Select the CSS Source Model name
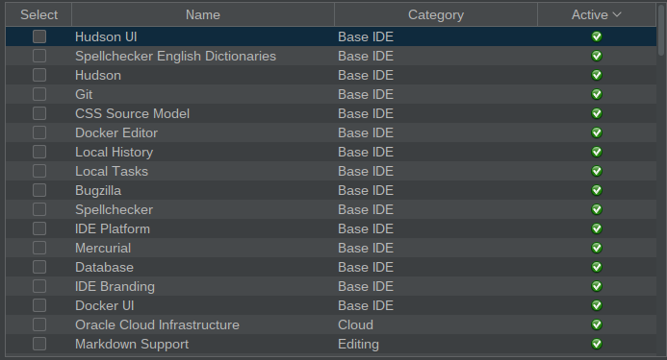Image resolution: width=667 pixels, height=360 pixels. pos(132,114)
